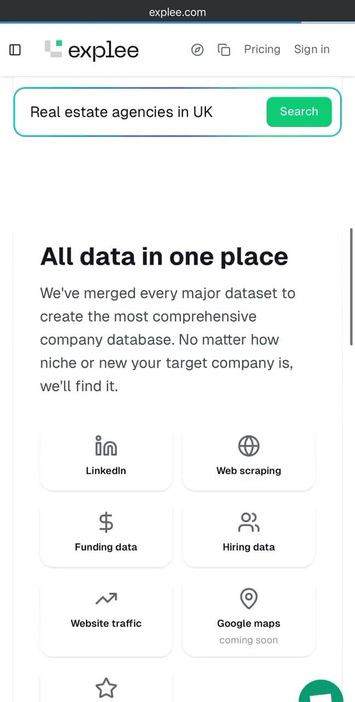The image size is (355, 702).
Task: Click the copy stack icon in header
Action: [x=224, y=50]
